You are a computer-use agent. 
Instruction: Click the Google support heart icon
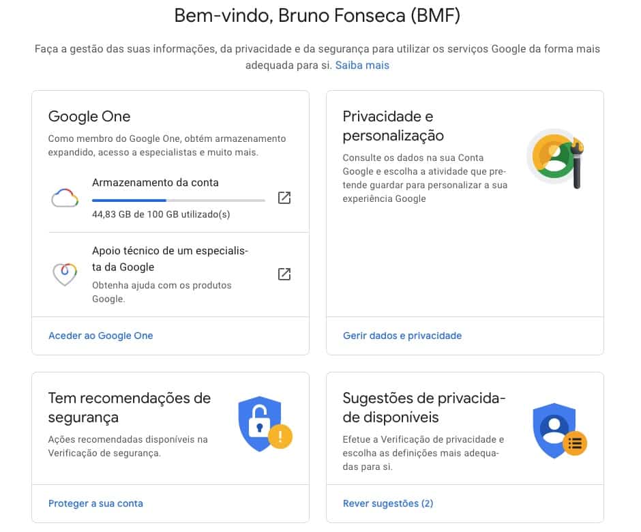(65, 274)
